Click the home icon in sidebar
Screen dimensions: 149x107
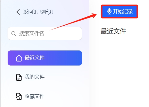coord(19,58)
